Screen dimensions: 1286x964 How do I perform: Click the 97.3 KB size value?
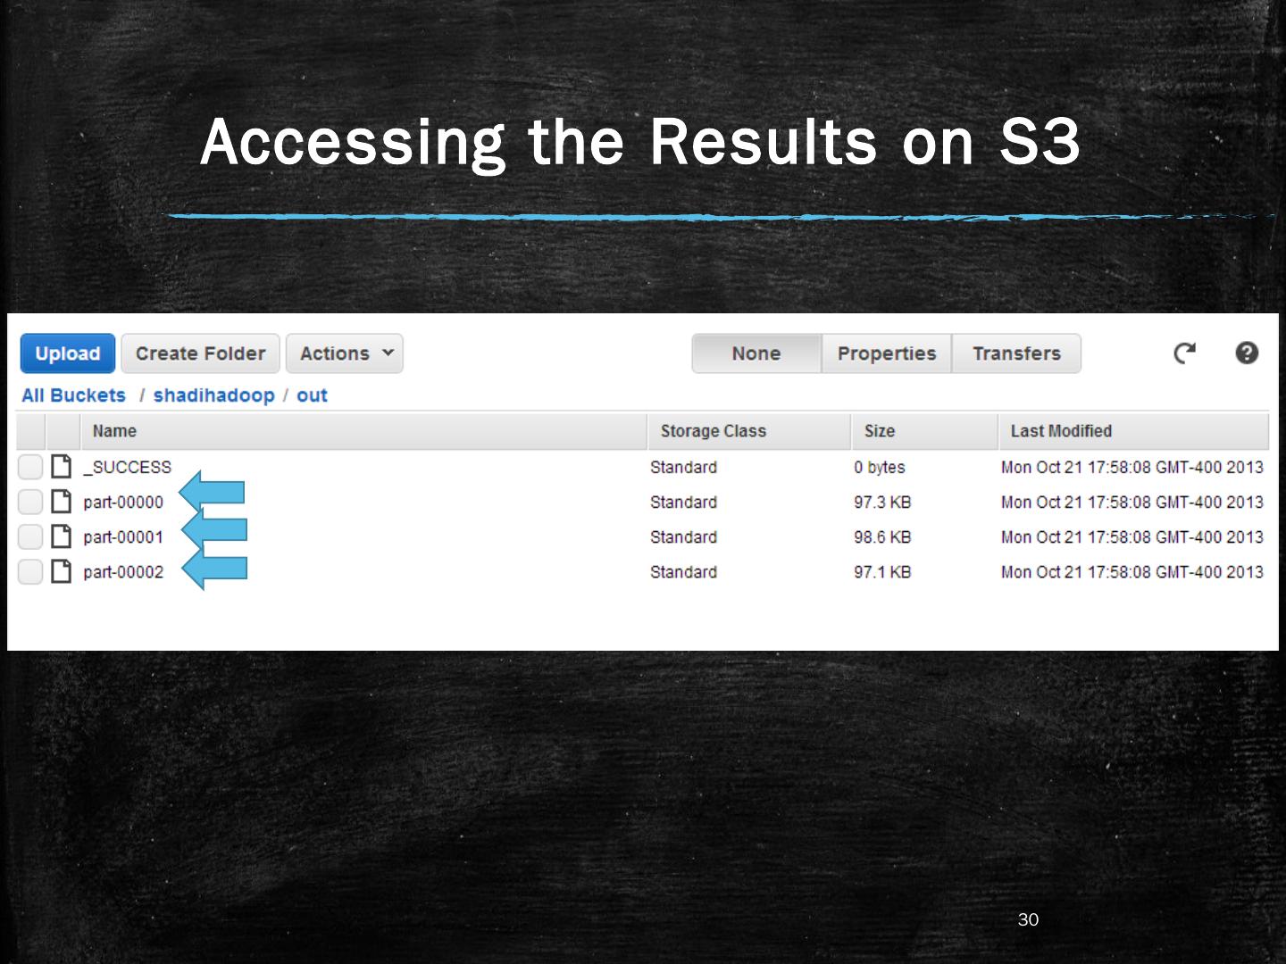[x=882, y=503]
